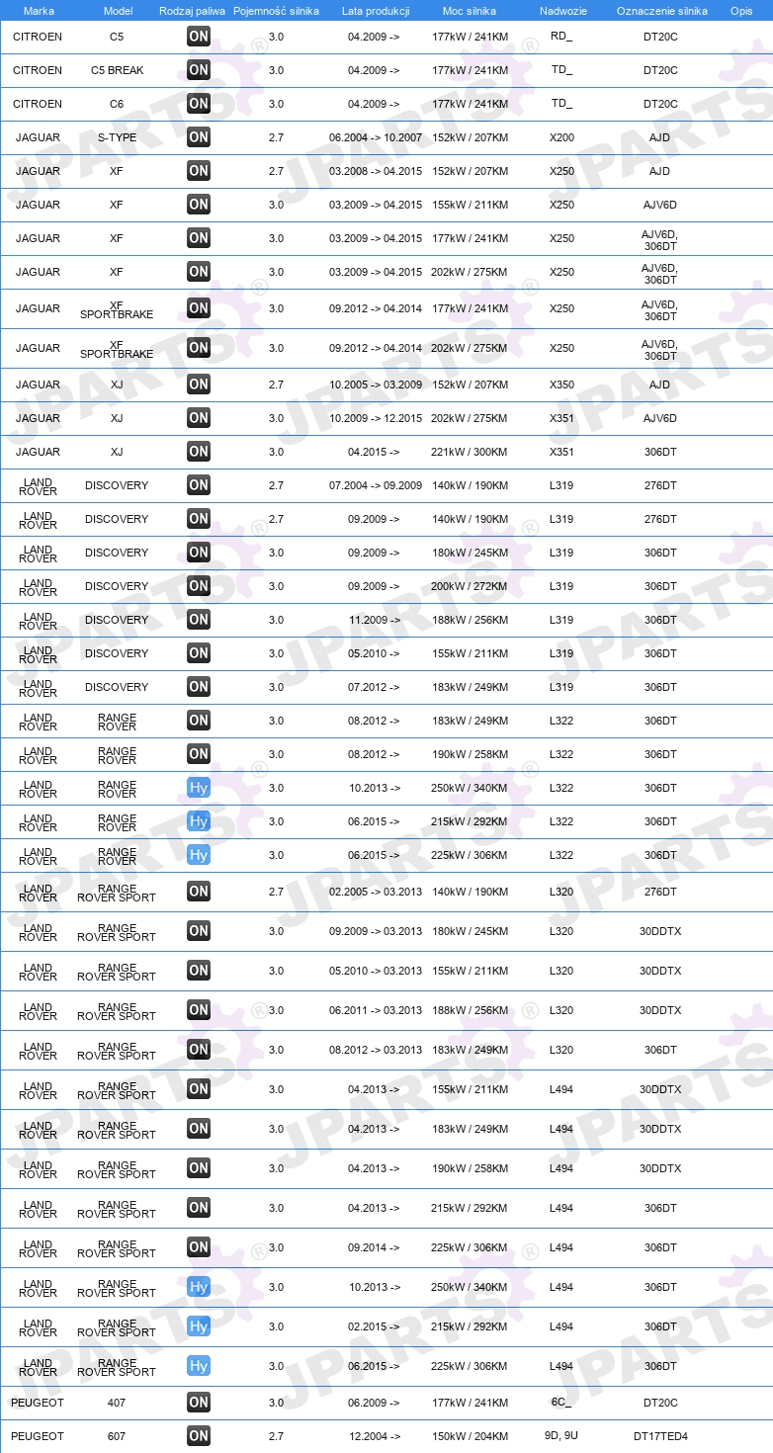773x1453 pixels.
Task: Click the Hy icon for Range Rover 225kW L322
Action: [199, 855]
